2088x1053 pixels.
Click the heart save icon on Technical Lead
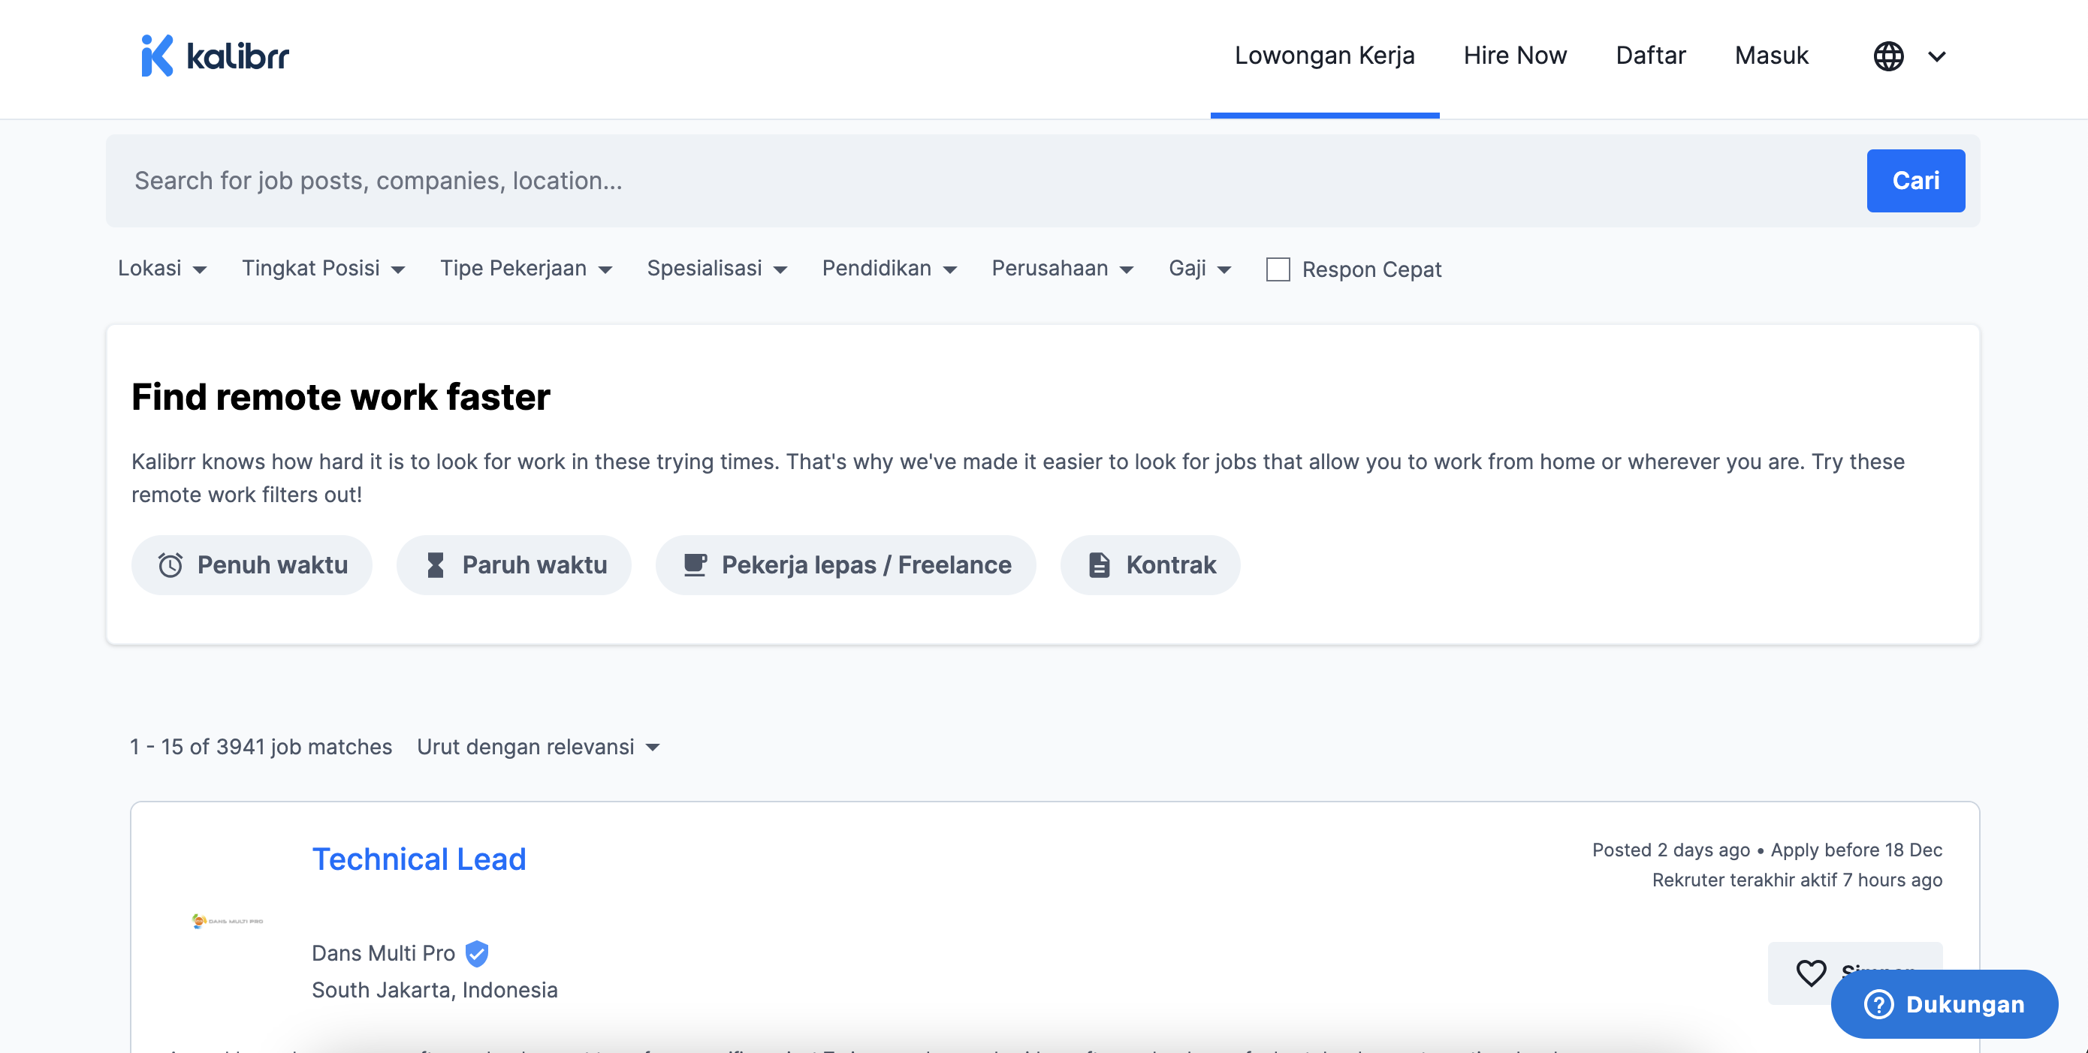(1811, 972)
